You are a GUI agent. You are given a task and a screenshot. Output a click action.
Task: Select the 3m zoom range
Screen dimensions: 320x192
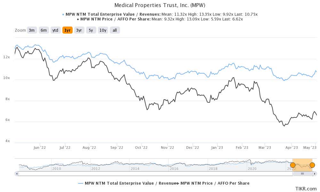[31, 30]
